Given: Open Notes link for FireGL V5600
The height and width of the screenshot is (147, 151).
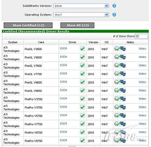Looking at the screenshot, I should point(143,57).
